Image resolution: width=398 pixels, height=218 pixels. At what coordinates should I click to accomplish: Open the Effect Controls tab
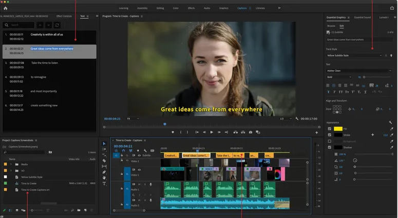pyautogui.click(x=64, y=16)
